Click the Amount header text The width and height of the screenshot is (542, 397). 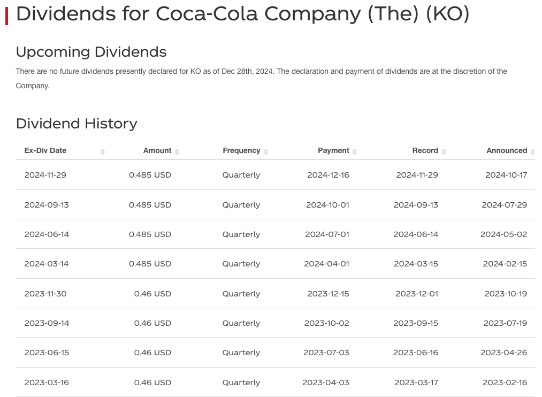(157, 151)
